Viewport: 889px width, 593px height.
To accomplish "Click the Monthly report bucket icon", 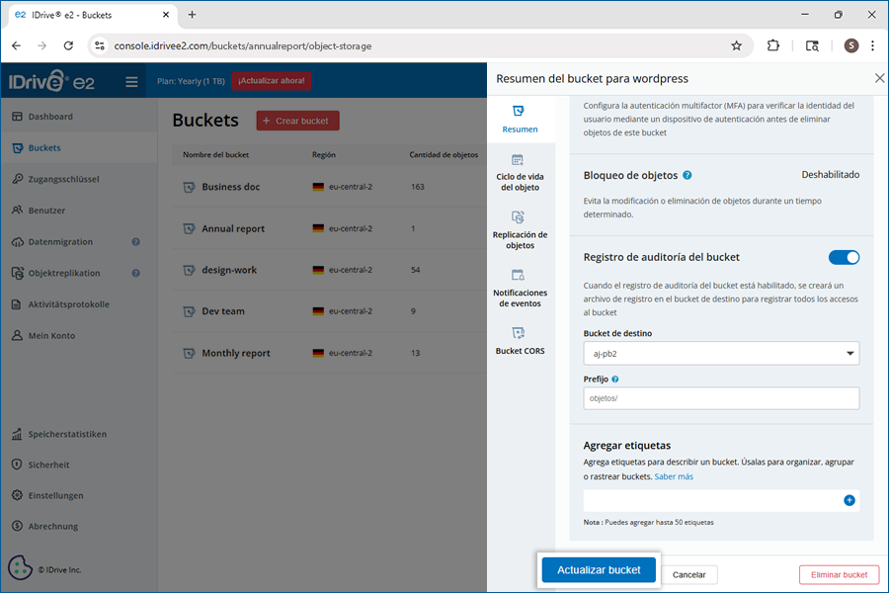I will tap(189, 353).
